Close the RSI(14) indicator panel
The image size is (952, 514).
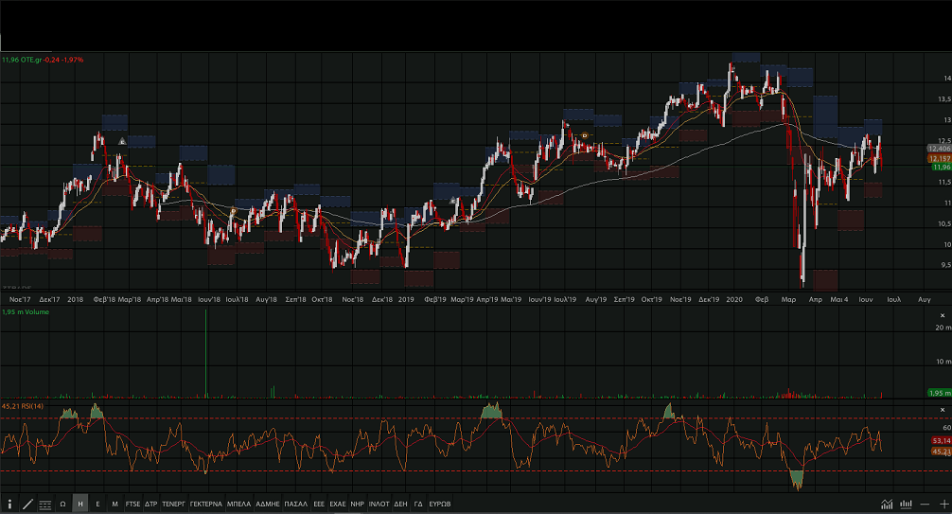(x=942, y=408)
